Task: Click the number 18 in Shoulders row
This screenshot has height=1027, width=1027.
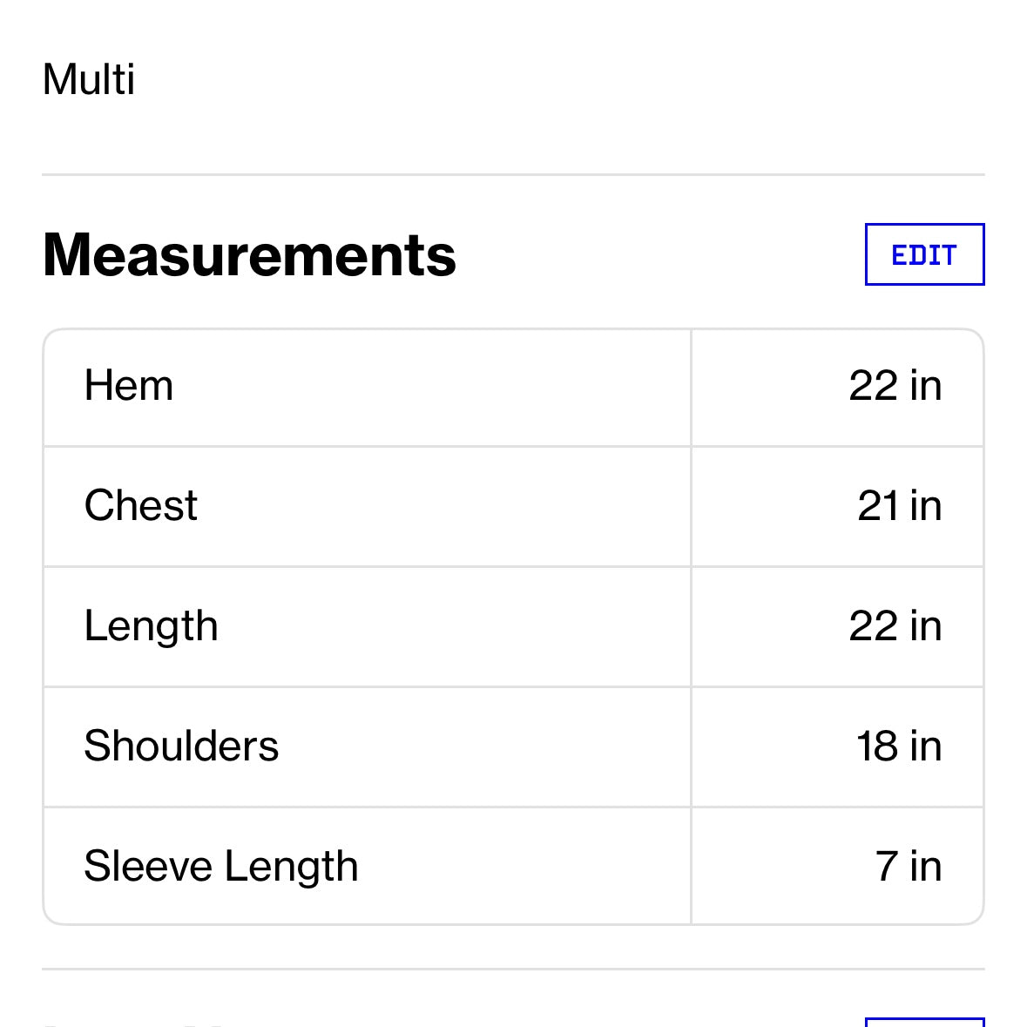Action: (876, 747)
